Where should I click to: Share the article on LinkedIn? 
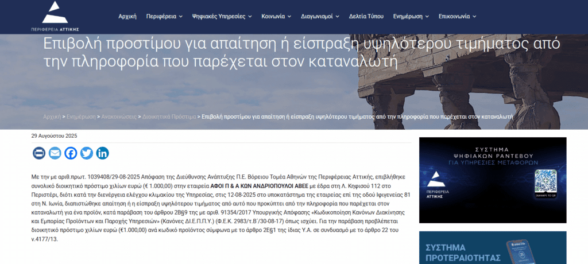(102, 153)
